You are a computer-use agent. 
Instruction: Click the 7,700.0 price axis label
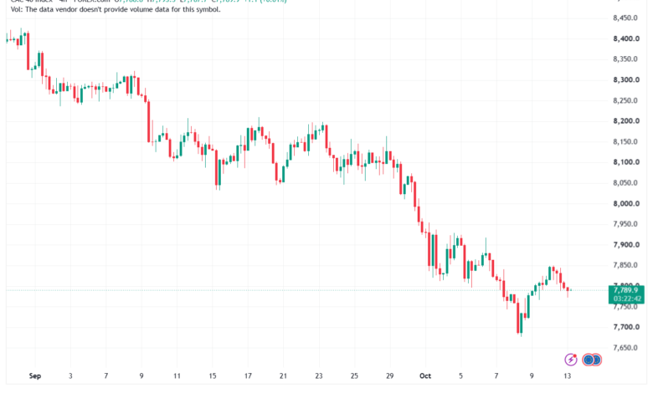pyautogui.click(x=626, y=327)
